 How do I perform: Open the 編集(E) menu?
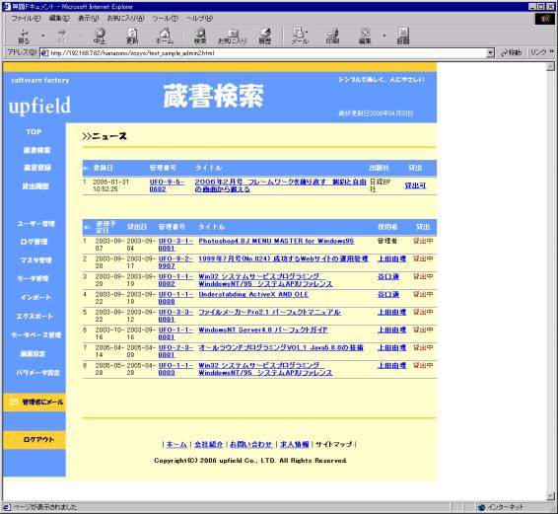tap(59, 18)
